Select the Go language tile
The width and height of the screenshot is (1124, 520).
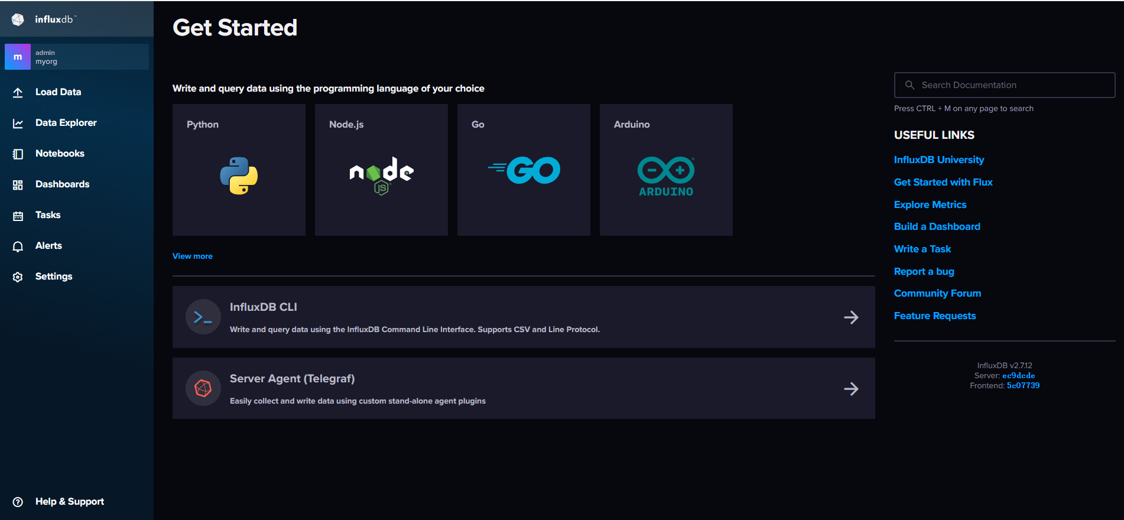[x=524, y=170]
